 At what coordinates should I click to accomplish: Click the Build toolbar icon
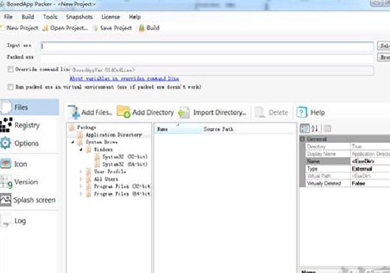click(142, 28)
